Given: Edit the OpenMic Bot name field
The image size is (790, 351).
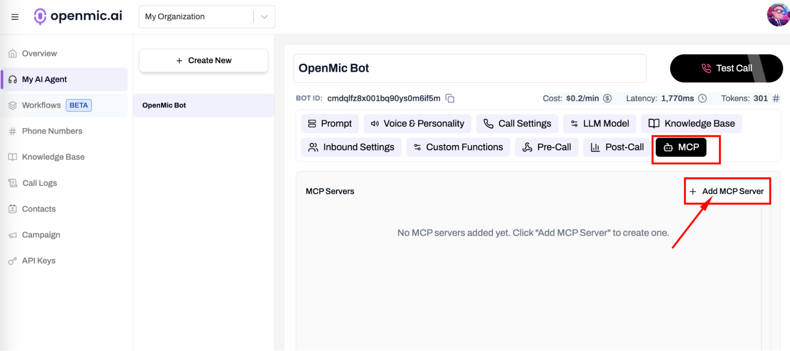Looking at the screenshot, I should (470, 68).
